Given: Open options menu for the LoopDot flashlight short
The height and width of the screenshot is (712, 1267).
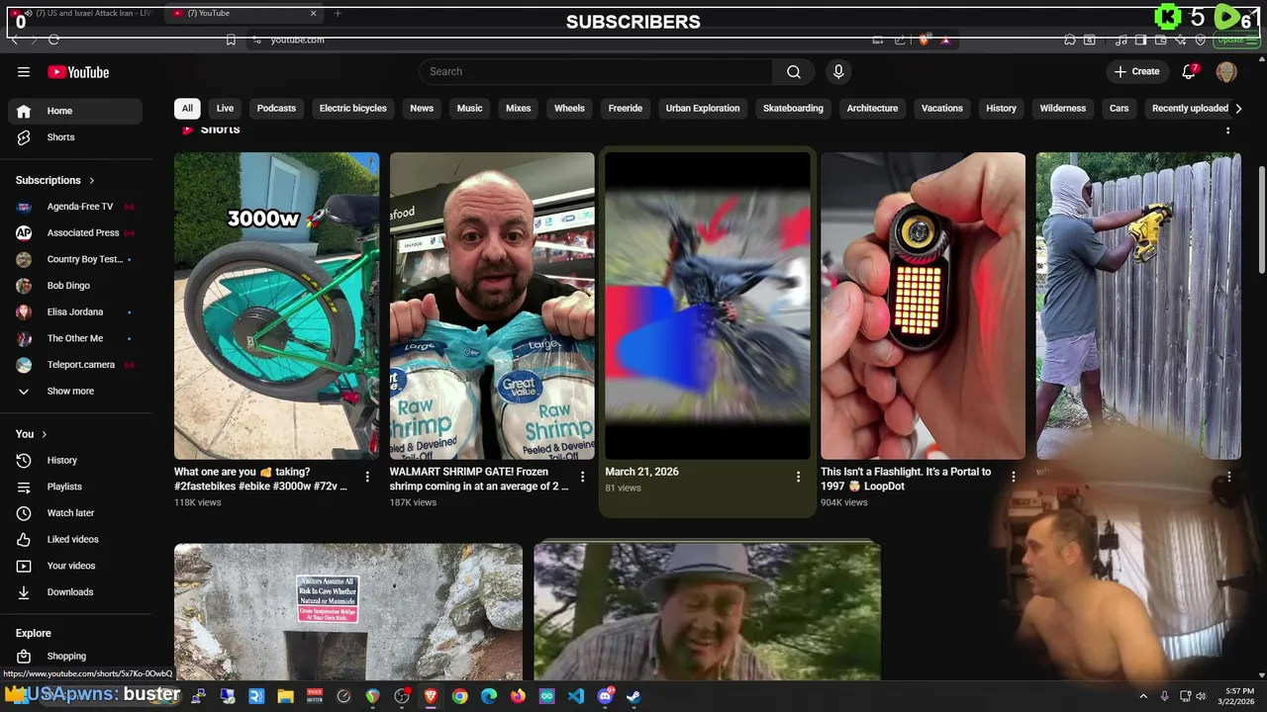Looking at the screenshot, I should pos(1013,477).
